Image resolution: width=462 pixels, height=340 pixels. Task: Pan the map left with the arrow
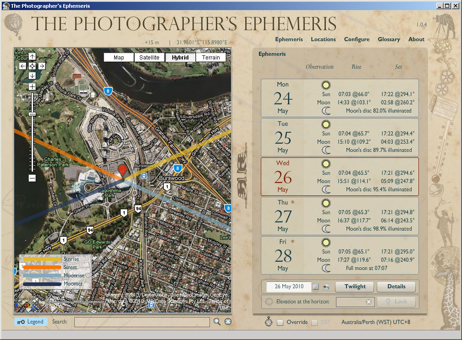click(23, 66)
